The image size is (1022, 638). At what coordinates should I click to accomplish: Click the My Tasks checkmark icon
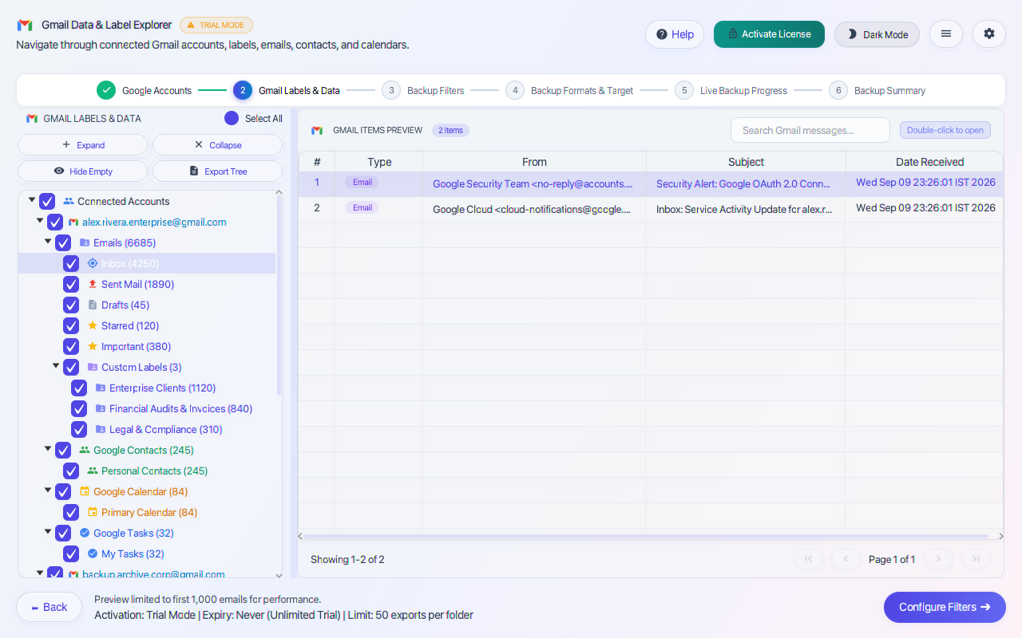click(92, 553)
